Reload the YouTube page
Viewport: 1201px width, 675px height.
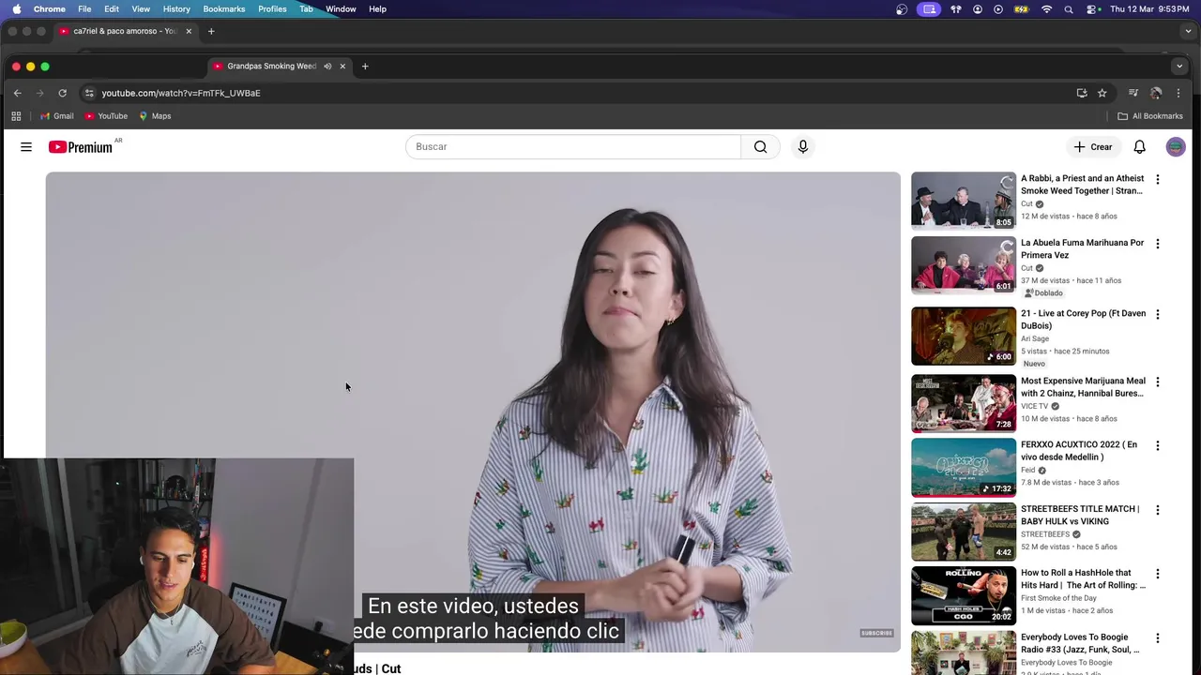tap(62, 93)
